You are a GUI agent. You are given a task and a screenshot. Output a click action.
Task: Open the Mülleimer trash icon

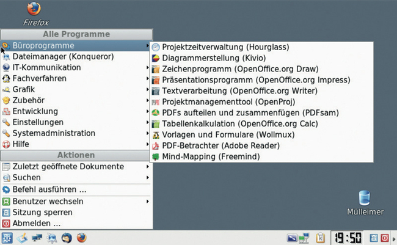click(365, 203)
